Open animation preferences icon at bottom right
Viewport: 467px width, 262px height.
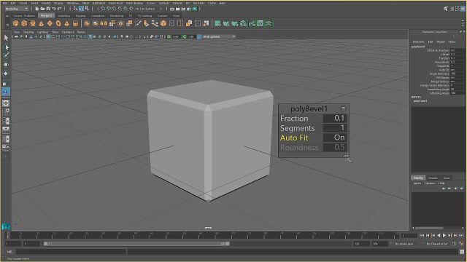pos(460,244)
